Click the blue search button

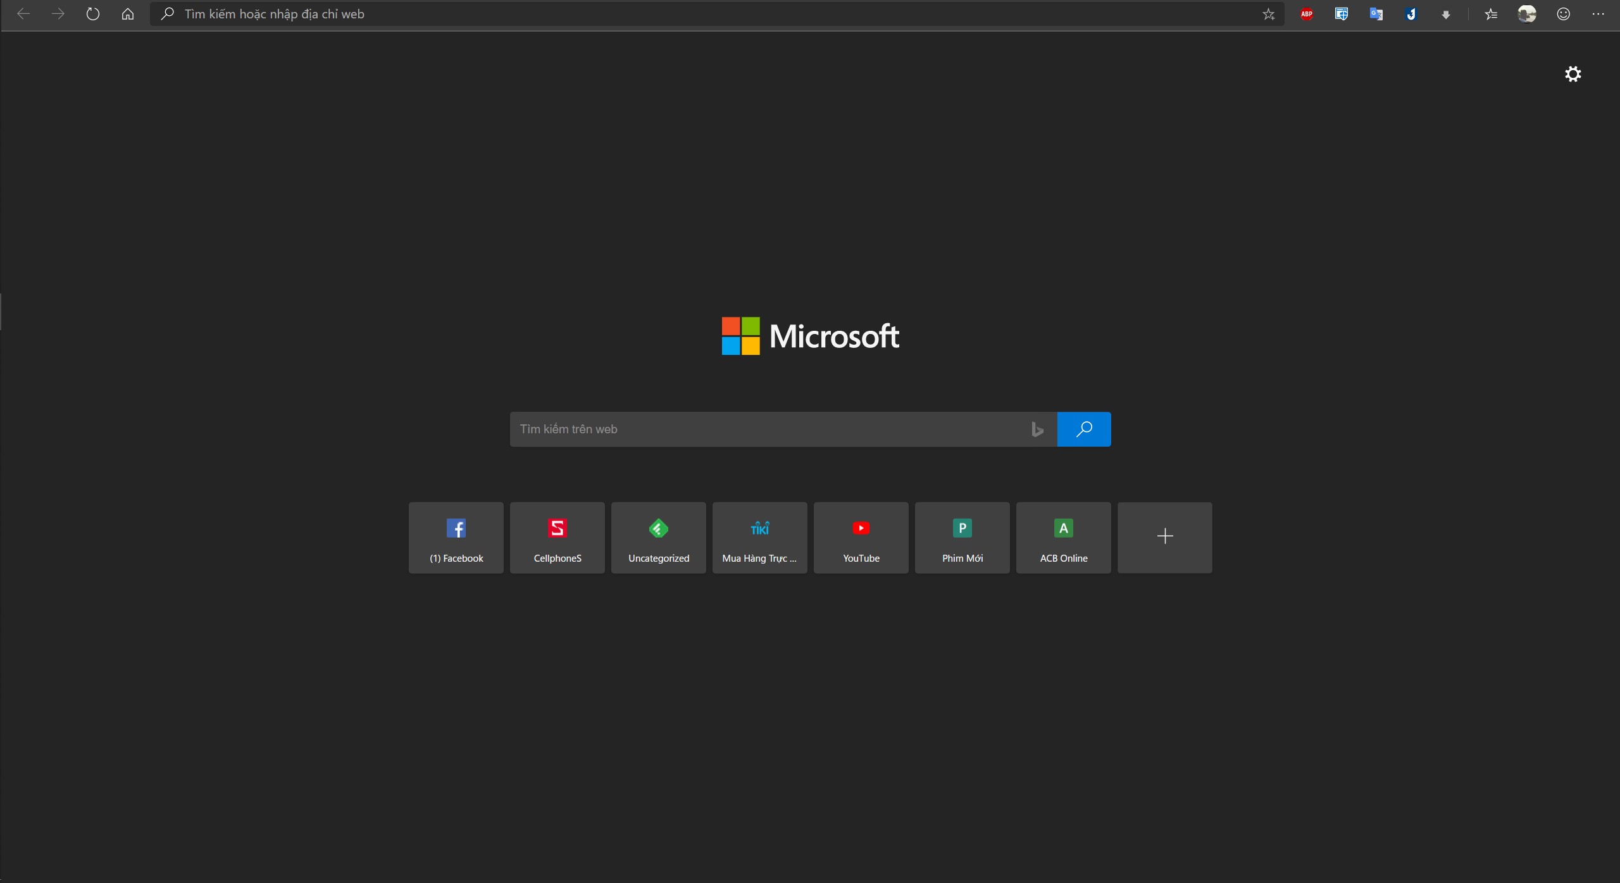[x=1084, y=429]
